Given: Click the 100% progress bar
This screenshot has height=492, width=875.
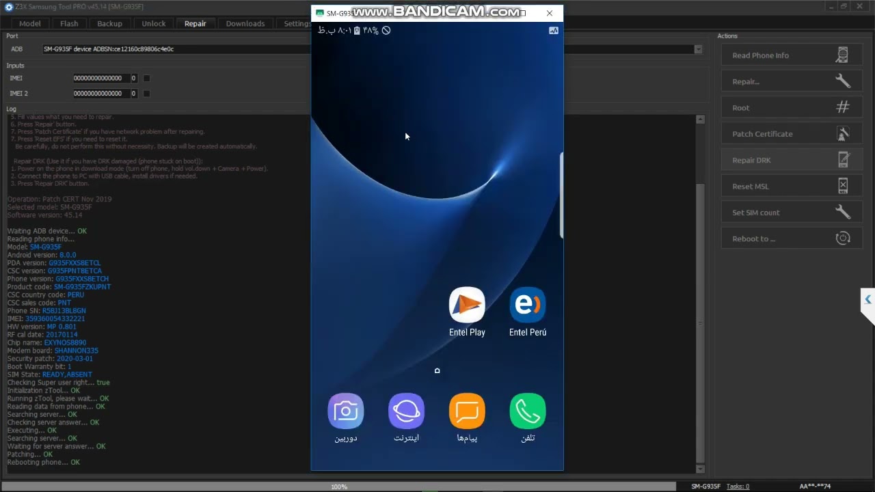Looking at the screenshot, I should point(339,487).
